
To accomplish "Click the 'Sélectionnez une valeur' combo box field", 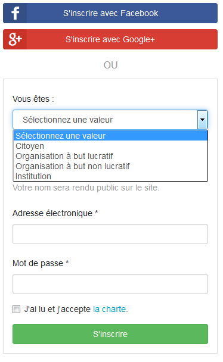I will click(110, 120).
